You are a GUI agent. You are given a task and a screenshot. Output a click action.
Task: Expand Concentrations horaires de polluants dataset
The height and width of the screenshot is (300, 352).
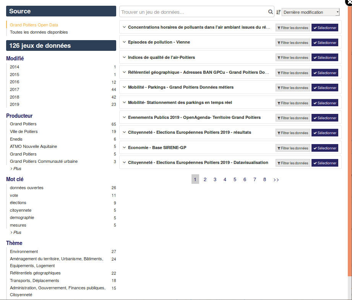point(124,27)
